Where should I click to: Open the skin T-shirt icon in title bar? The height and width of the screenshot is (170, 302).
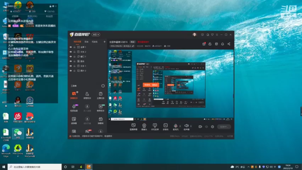pyautogui.click(x=212, y=35)
